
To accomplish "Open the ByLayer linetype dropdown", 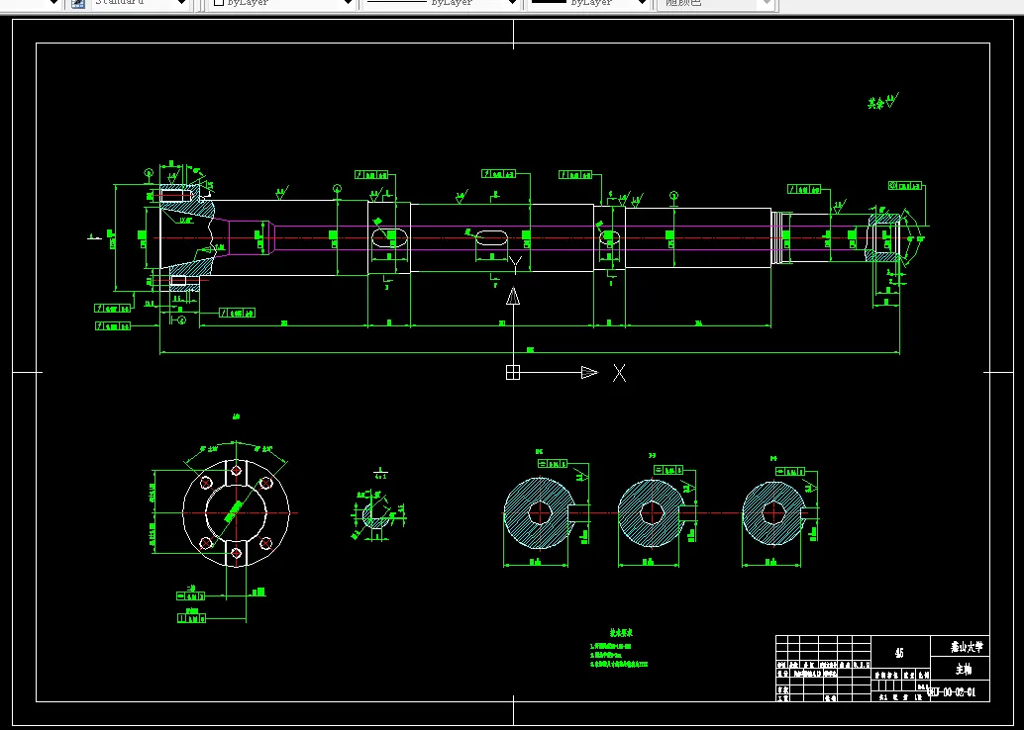I will point(442,3).
